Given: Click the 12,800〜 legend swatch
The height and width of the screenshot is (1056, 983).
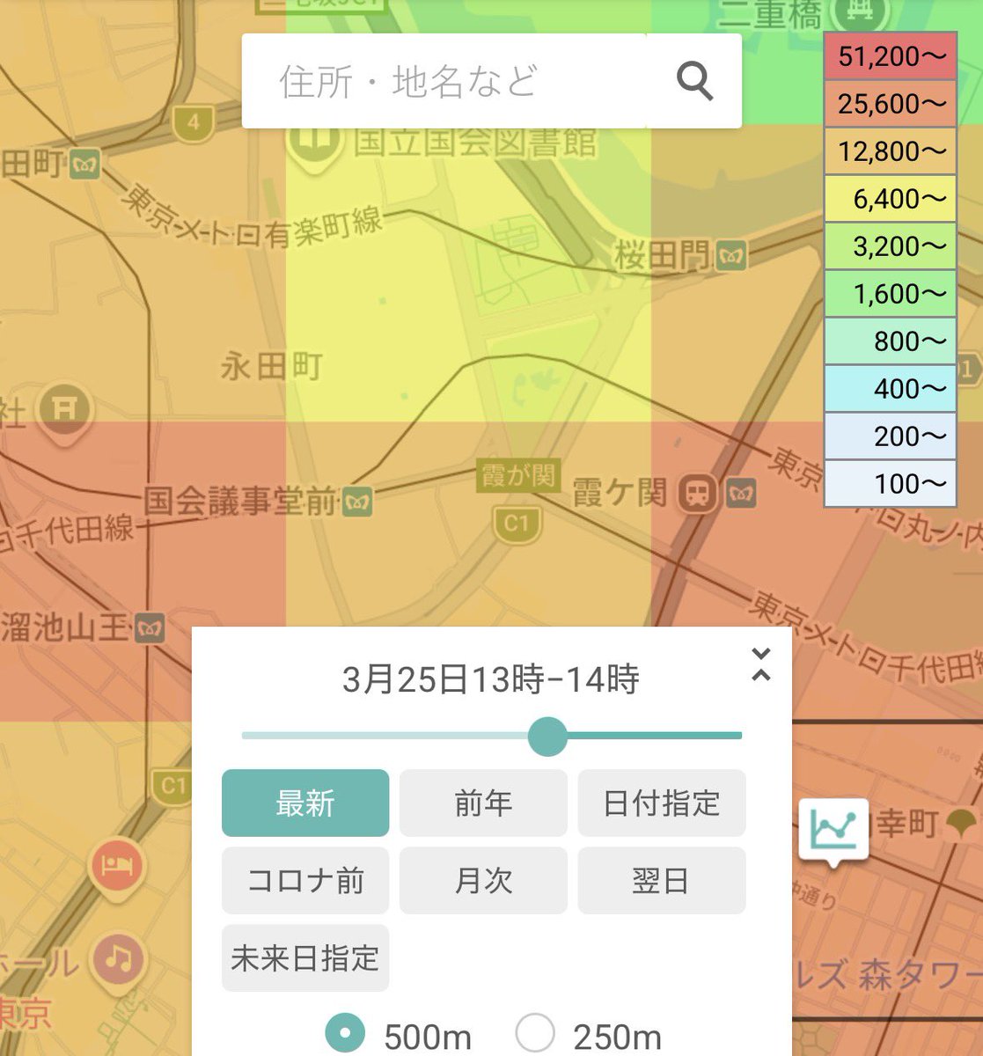Looking at the screenshot, I should (890, 151).
